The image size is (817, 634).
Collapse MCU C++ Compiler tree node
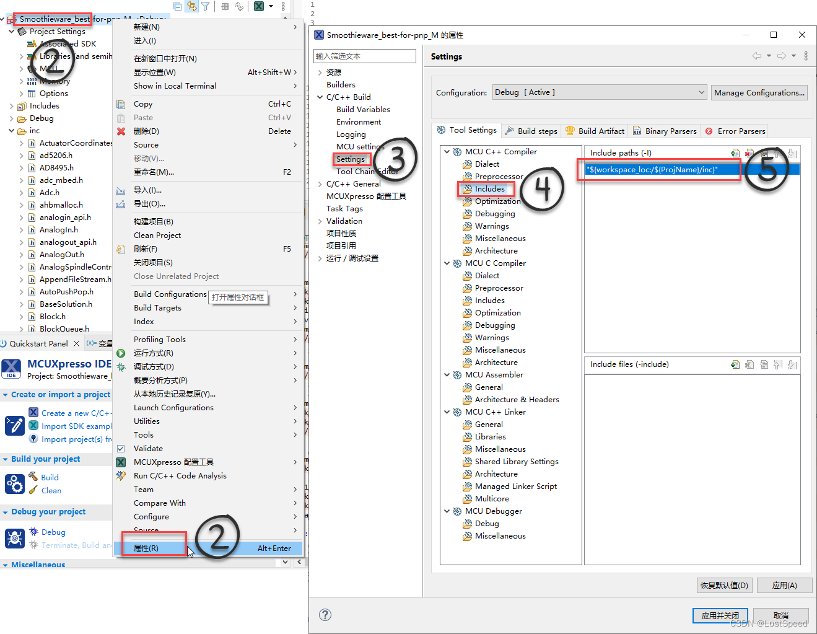447,152
